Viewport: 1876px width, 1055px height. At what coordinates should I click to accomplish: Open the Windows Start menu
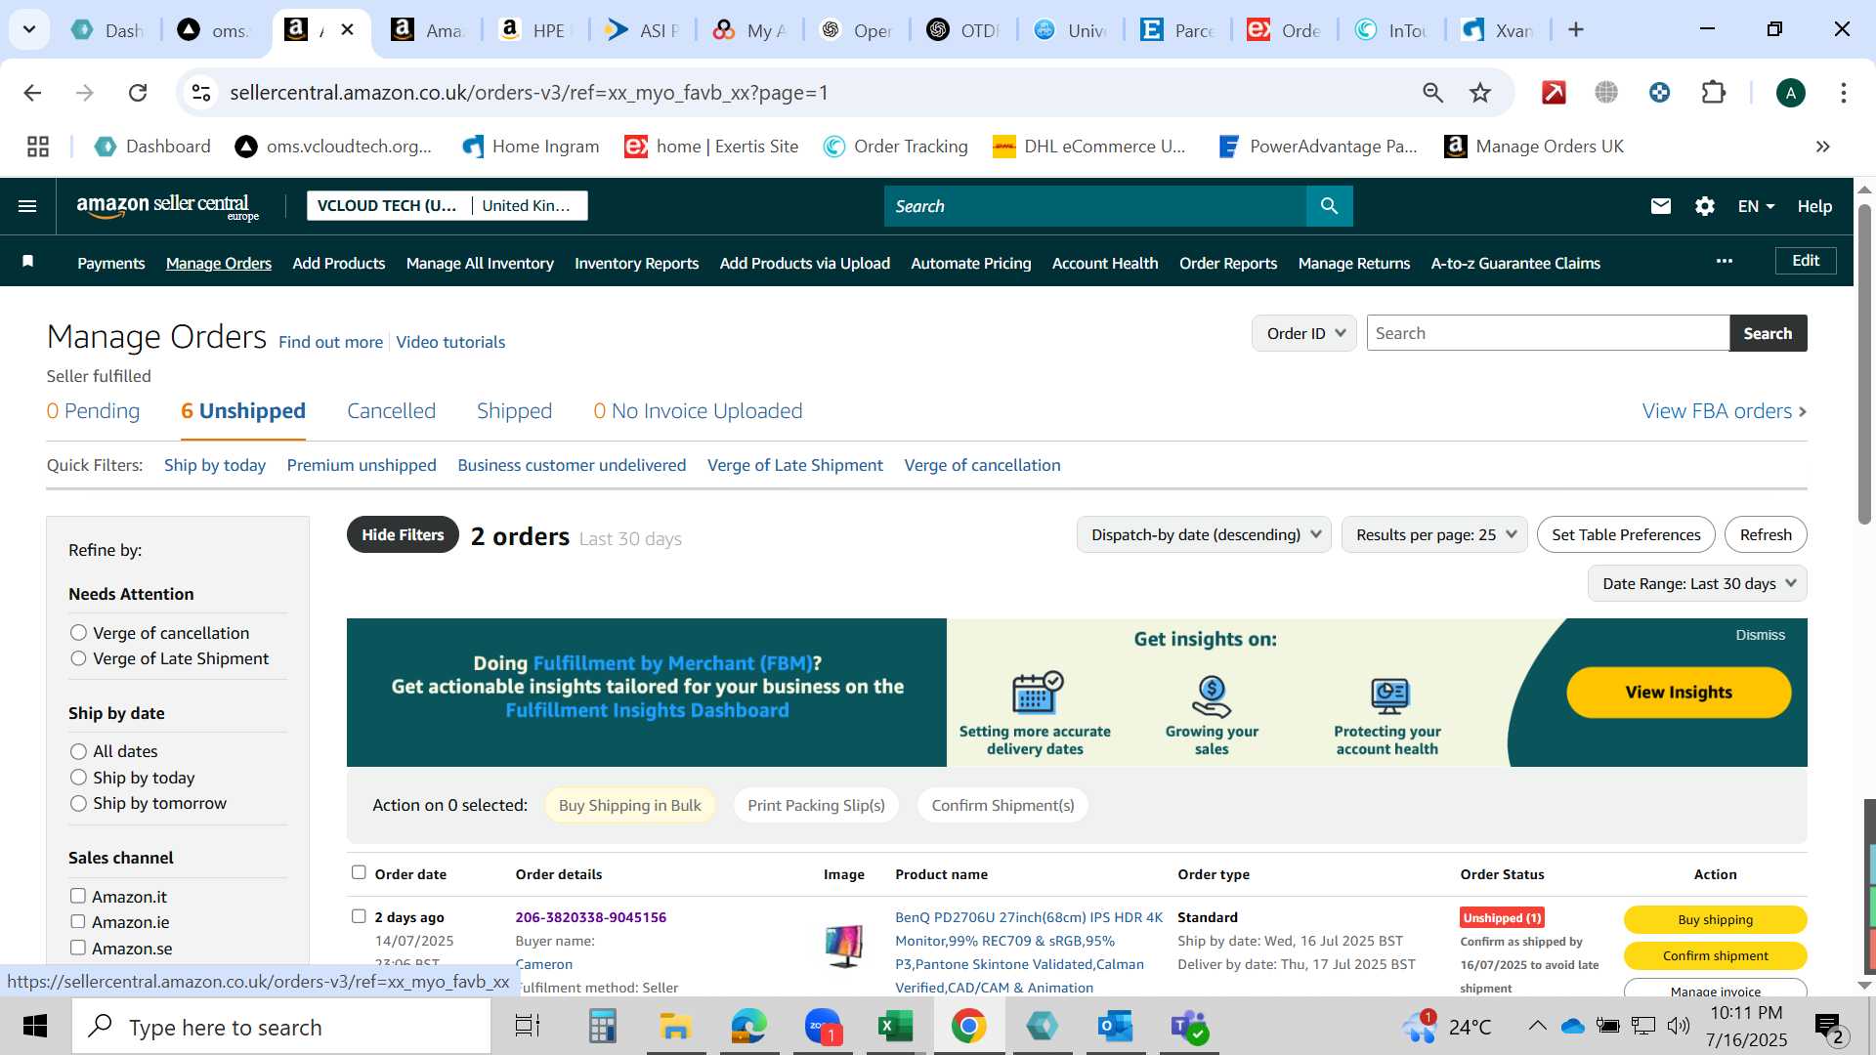tap(35, 1027)
